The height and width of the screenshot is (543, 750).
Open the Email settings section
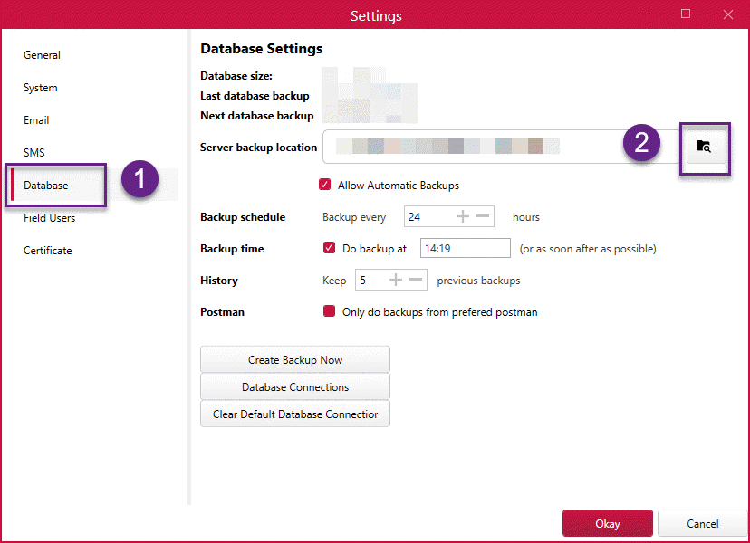36,120
